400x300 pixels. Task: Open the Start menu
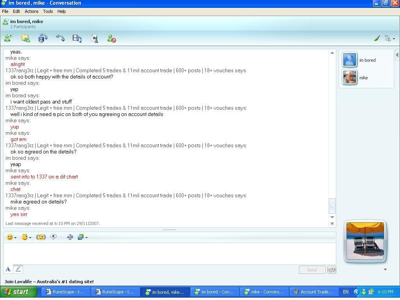[x=18, y=292]
